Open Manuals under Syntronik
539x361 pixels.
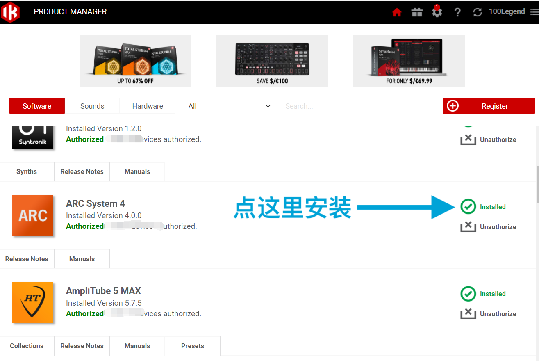137,171
